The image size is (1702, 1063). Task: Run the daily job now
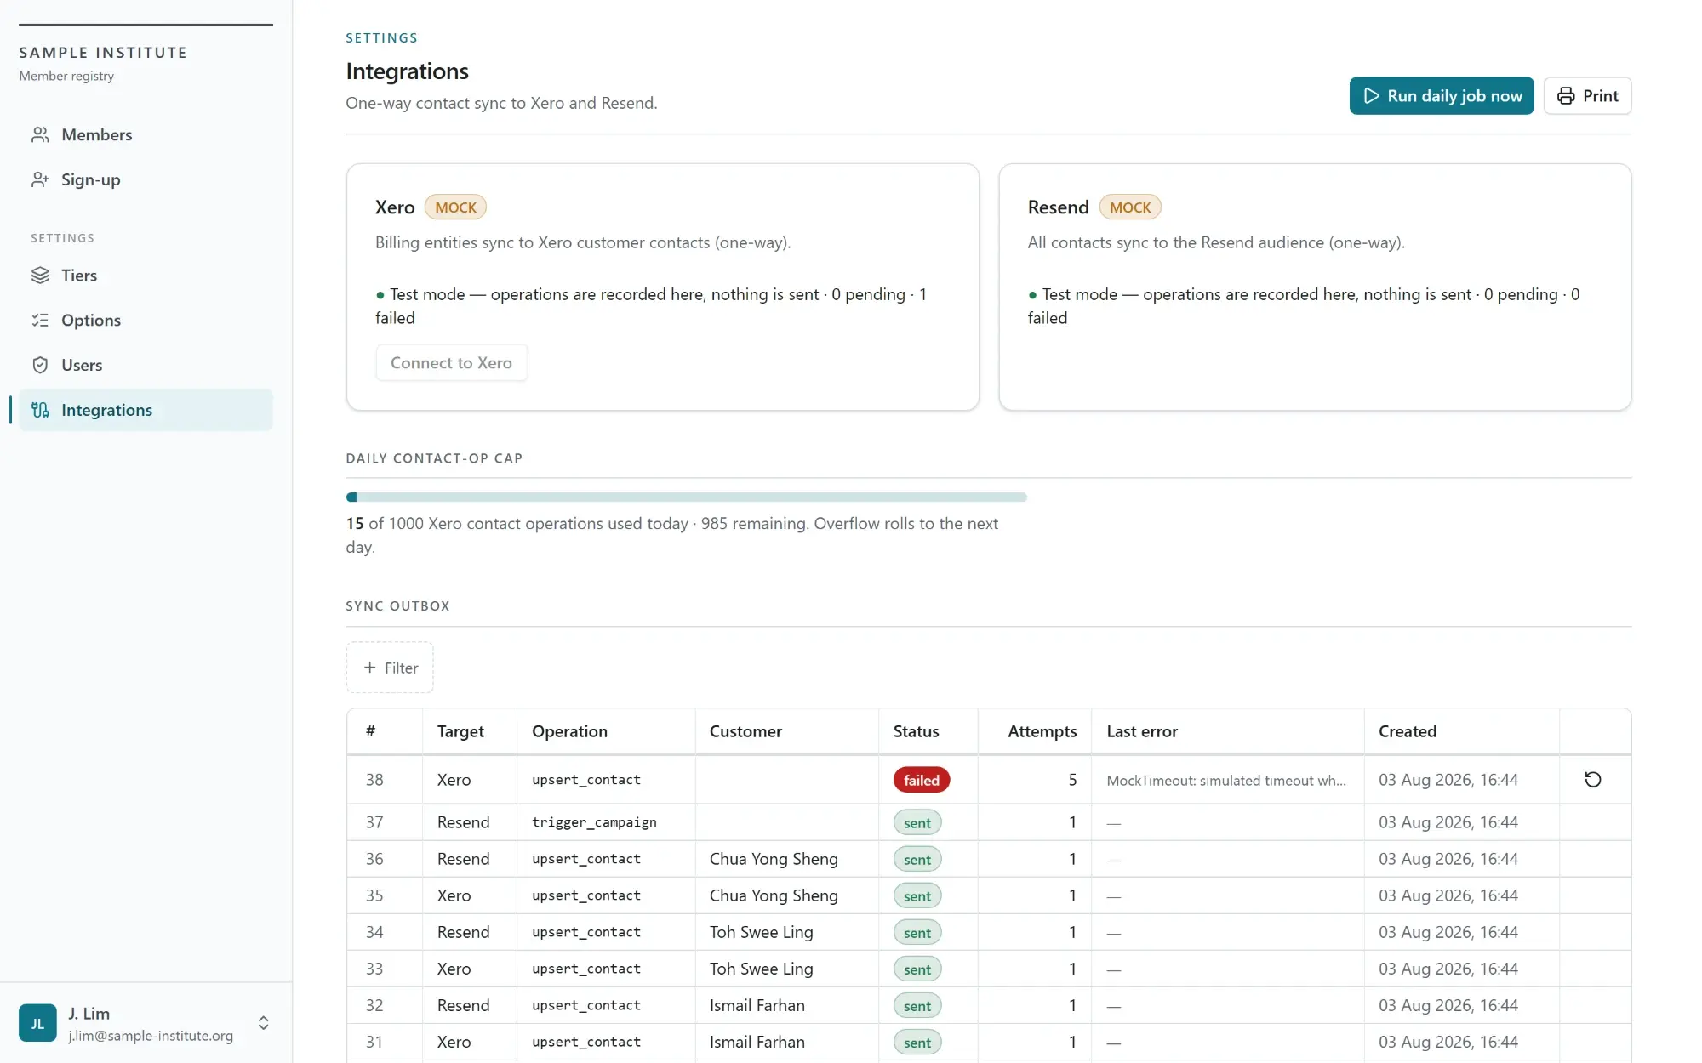point(1441,96)
